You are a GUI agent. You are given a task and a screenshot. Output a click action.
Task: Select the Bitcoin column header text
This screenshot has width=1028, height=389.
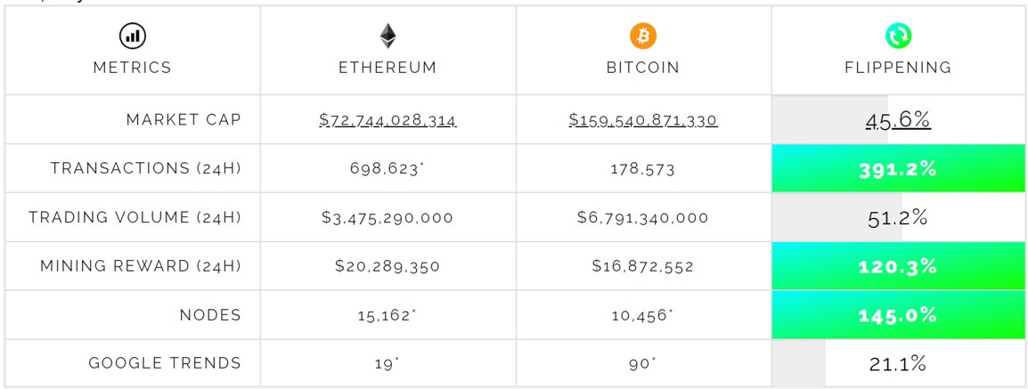coord(642,68)
